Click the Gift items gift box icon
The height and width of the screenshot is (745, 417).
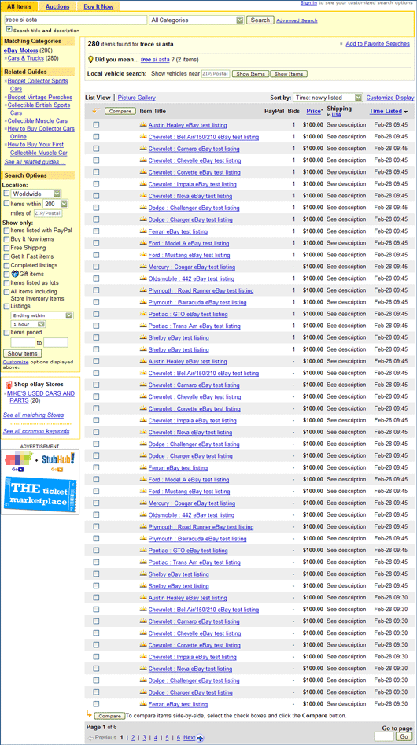[14, 274]
